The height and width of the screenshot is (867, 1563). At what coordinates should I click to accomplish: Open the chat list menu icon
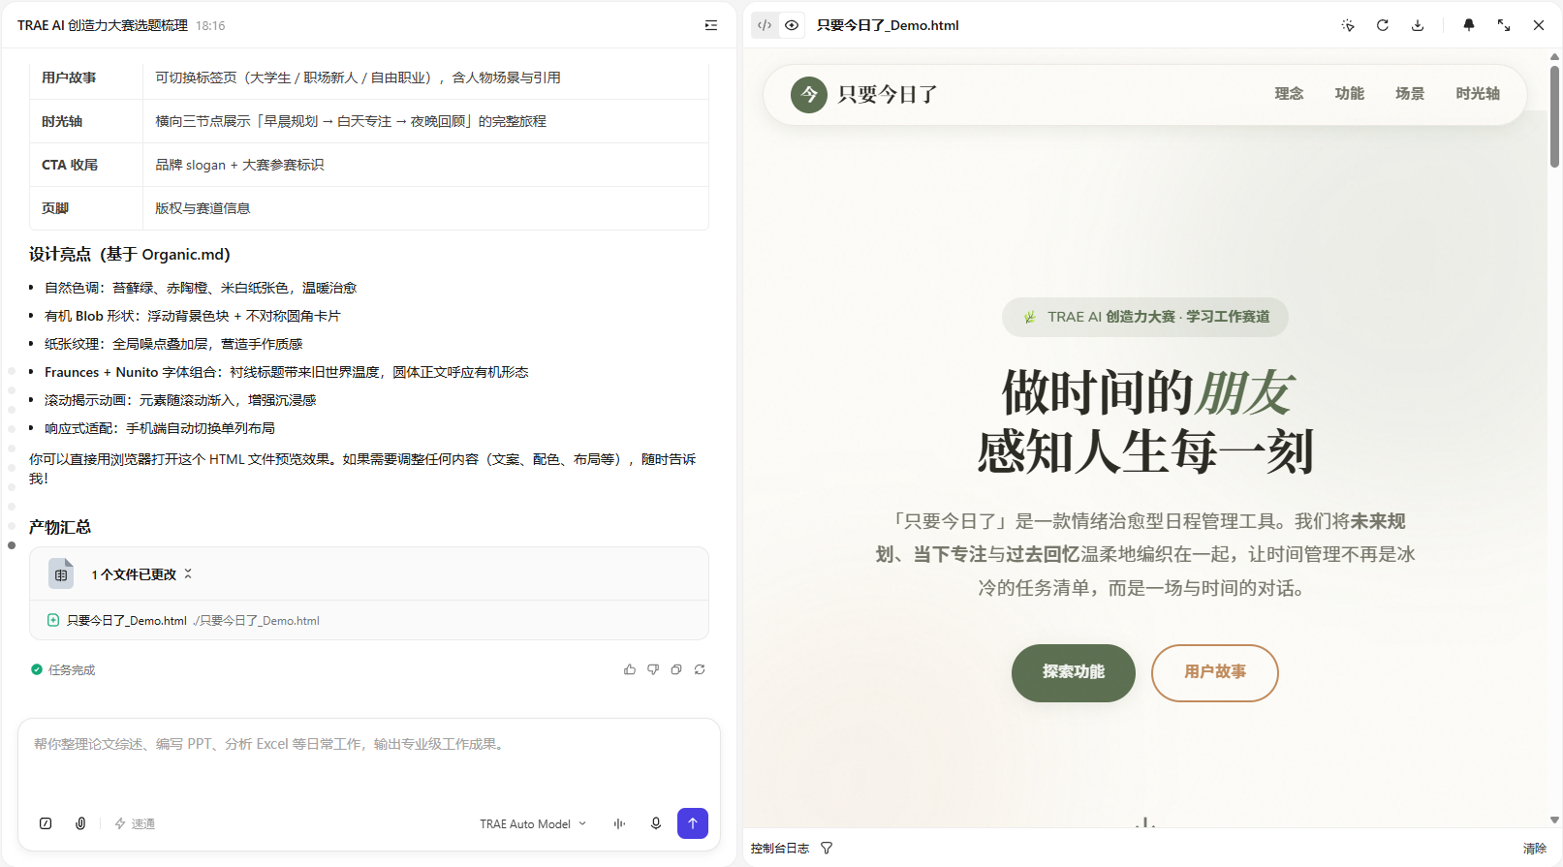click(x=711, y=25)
